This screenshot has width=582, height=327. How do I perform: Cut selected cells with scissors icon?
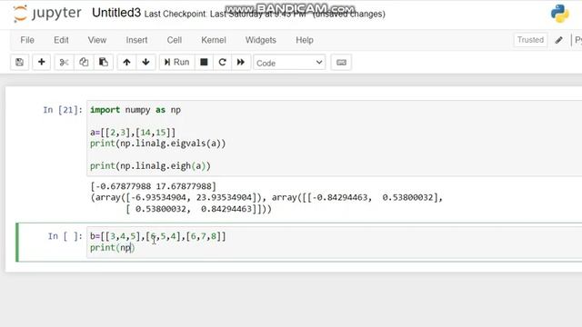64,63
